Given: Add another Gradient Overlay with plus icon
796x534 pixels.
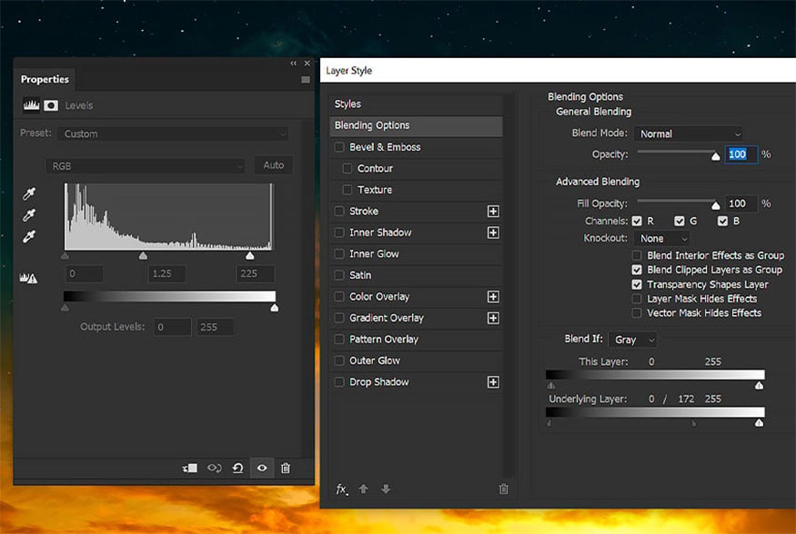Looking at the screenshot, I should click(x=493, y=318).
